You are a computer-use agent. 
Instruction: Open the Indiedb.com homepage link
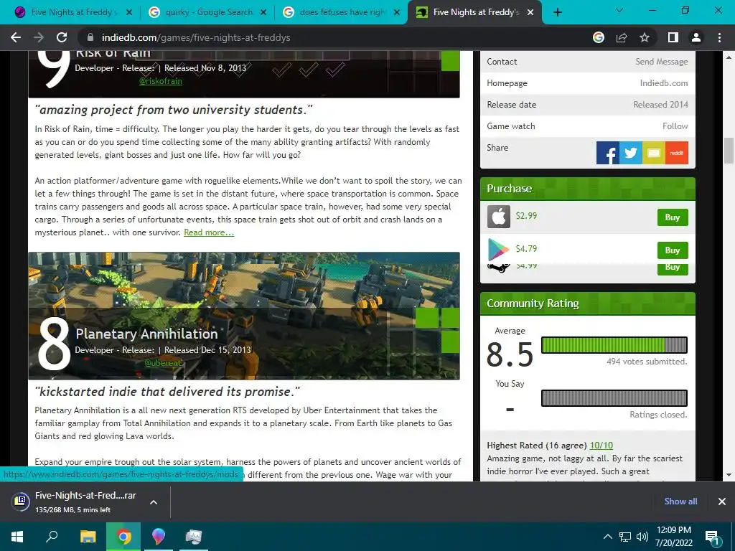pos(664,83)
